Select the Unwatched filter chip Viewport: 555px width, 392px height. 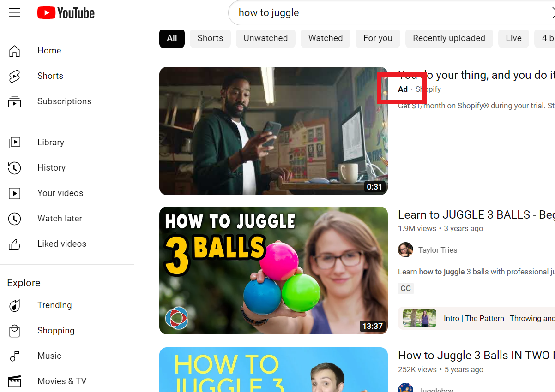tap(265, 38)
